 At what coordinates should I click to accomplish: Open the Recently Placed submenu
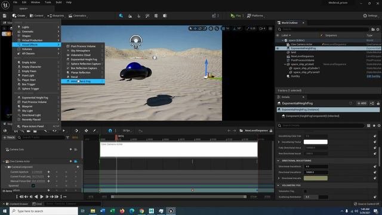[x=36, y=119]
